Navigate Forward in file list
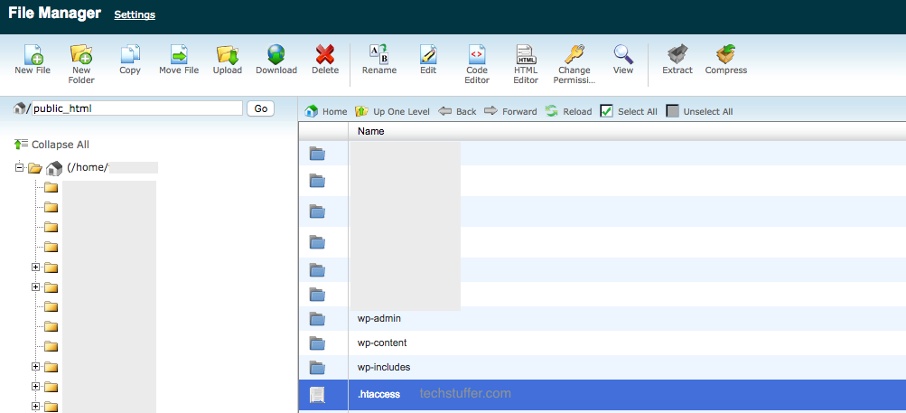This screenshot has height=413, width=906. [x=510, y=111]
